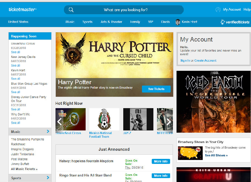This screenshot has height=182, width=251.
Task: Open My Account link in header
Action: 232,9
